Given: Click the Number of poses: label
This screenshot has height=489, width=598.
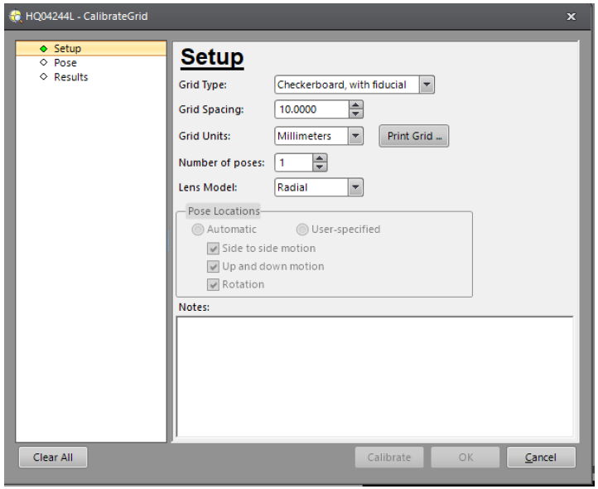Looking at the screenshot, I should point(222,162).
